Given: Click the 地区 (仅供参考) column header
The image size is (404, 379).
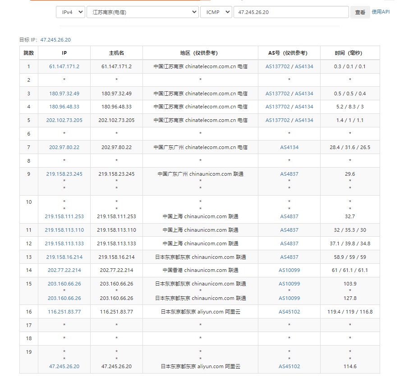Looking at the screenshot, I should [x=200, y=53].
